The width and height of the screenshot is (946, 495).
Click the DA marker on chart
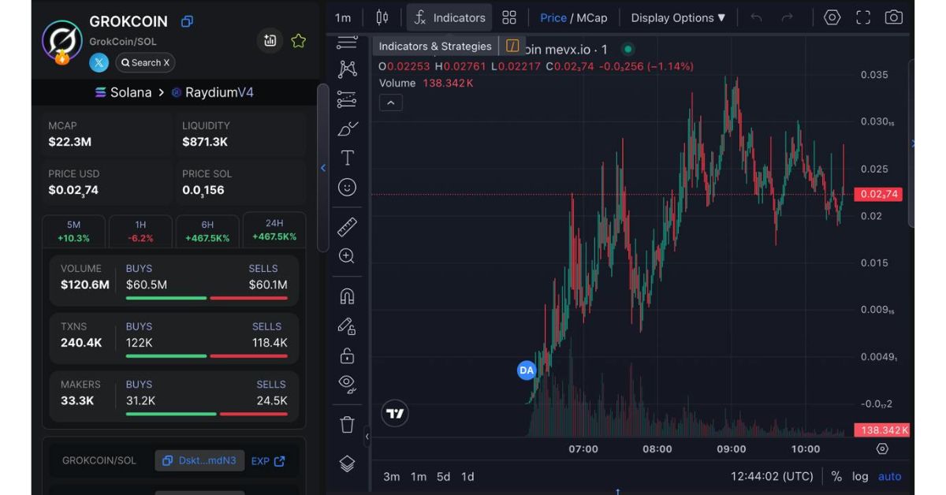(x=526, y=370)
